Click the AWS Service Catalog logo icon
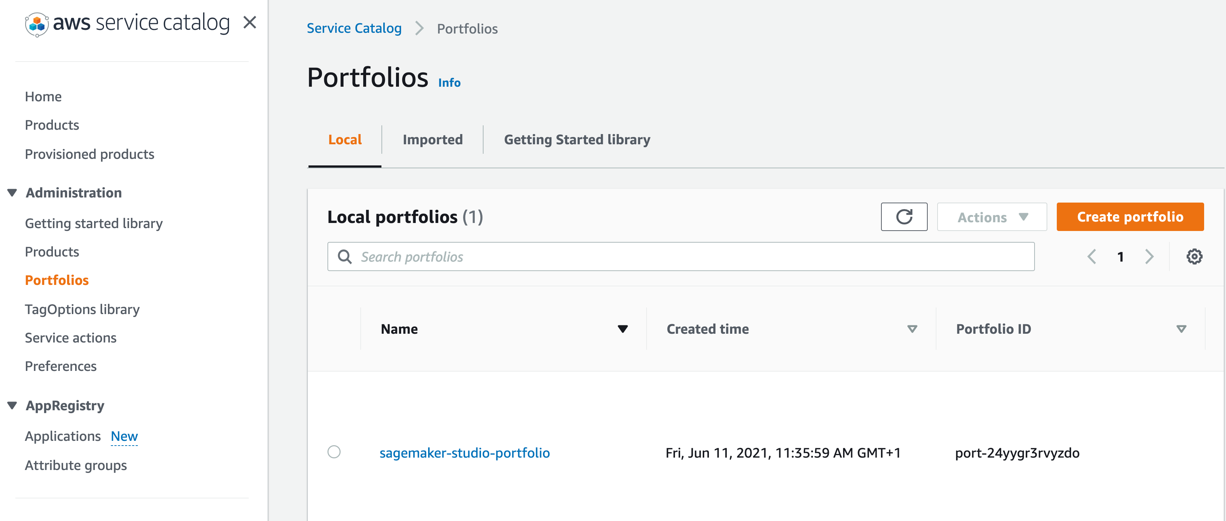1226x521 pixels. 36,24
